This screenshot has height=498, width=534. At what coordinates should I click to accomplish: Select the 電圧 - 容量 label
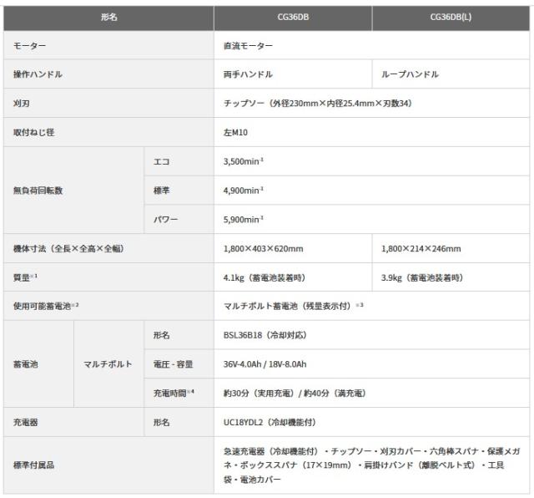173,364
